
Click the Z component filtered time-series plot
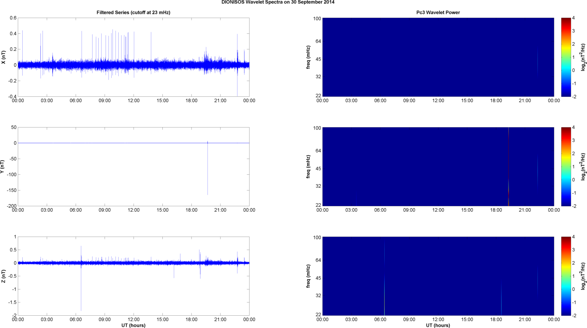134,276
